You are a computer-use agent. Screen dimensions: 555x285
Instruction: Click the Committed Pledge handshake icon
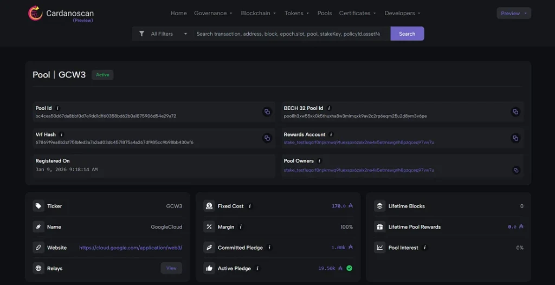tap(209, 248)
